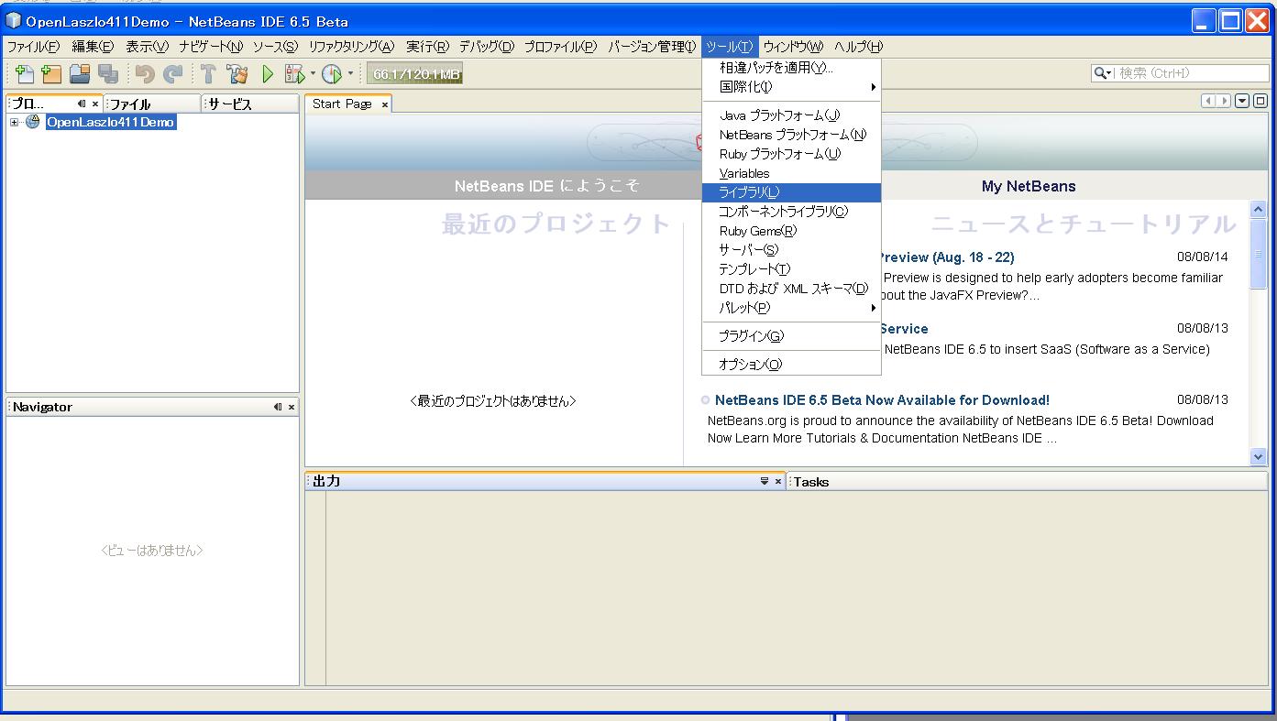Choose Ruby プラットフォーム menu item
1277x721 pixels.
click(x=791, y=154)
